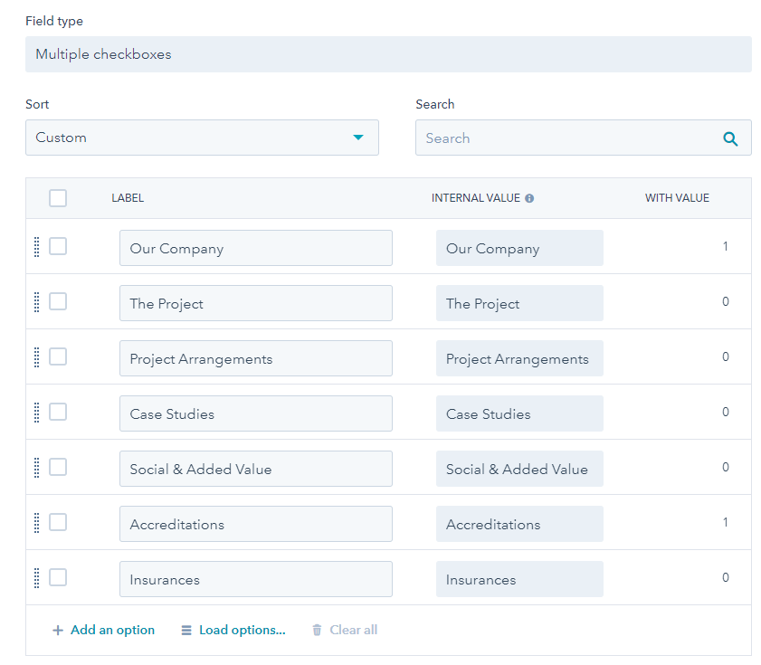Grab the drag handle for Insurances row
761x665 pixels.
(36, 577)
